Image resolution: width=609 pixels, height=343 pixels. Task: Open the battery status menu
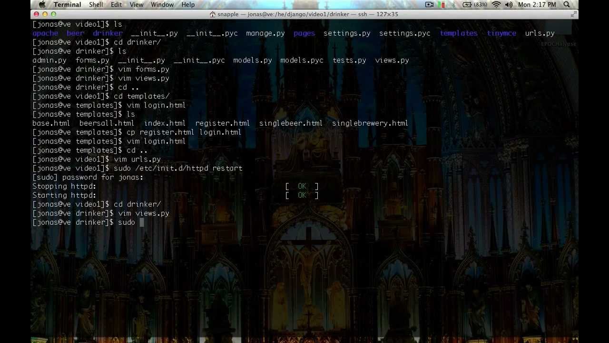(x=474, y=4)
